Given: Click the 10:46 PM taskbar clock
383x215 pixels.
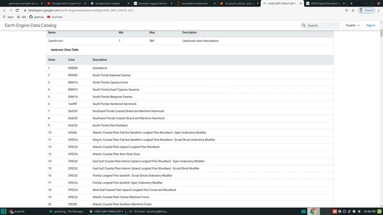Looking at the screenshot, I should (369, 211).
